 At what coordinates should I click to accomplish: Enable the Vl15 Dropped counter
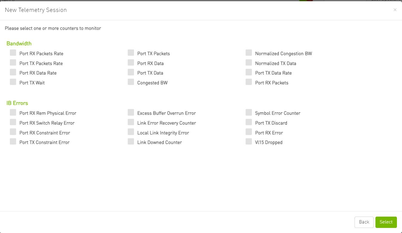(x=249, y=141)
